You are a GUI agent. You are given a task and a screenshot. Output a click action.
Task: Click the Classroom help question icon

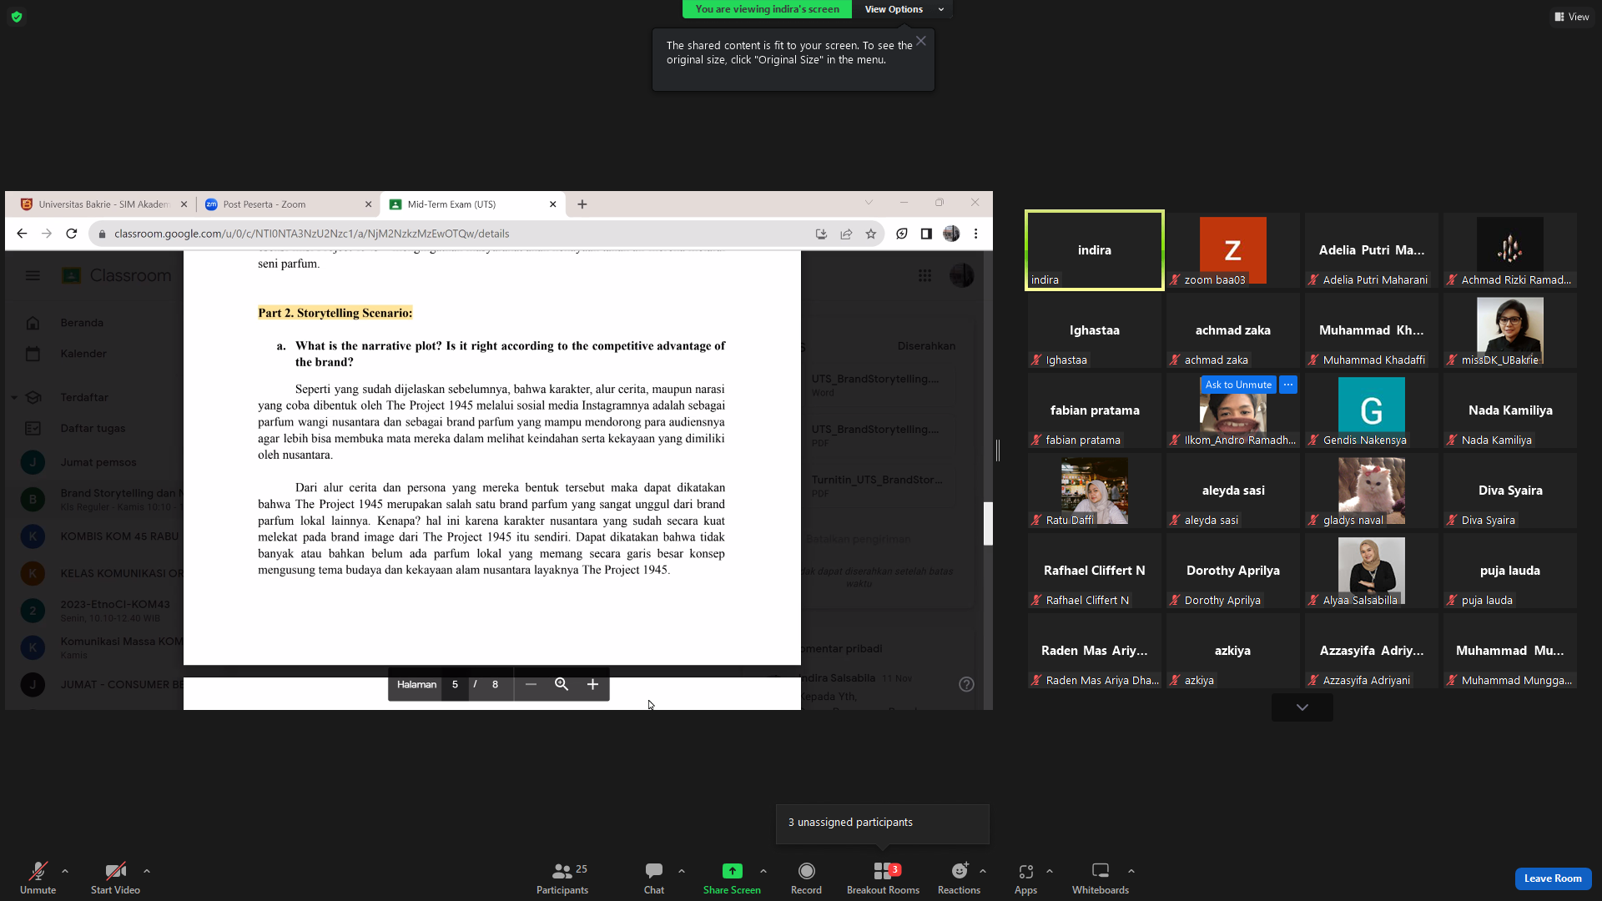(966, 684)
